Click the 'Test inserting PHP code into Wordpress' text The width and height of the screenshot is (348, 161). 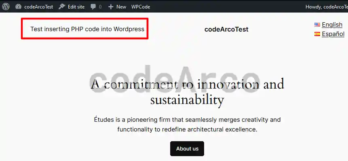(x=87, y=29)
